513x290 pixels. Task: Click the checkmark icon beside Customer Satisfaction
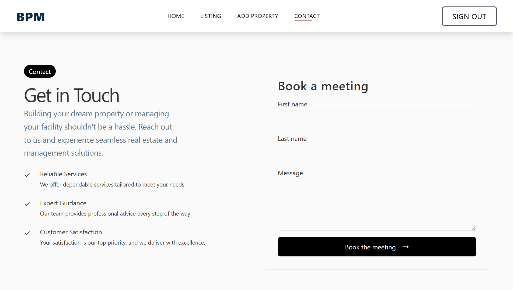27,233
